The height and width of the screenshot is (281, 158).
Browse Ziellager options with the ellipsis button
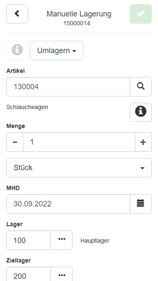(62, 275)
